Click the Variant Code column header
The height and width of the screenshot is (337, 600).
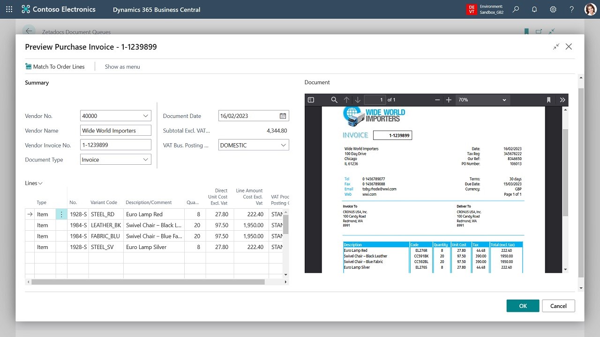104,203
